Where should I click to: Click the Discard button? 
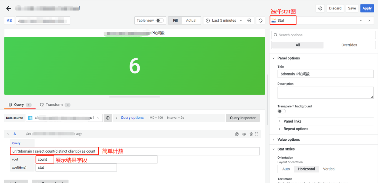[335, 8]
